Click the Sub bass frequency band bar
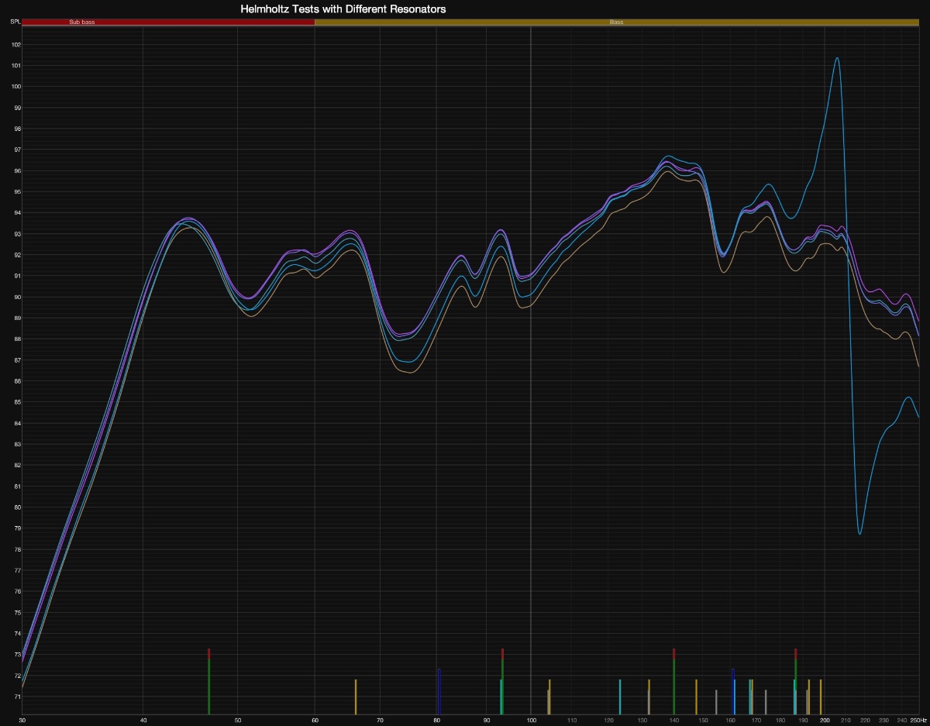Image resolution: width=930 pixels, height=726 pixels. coord(168,22)
